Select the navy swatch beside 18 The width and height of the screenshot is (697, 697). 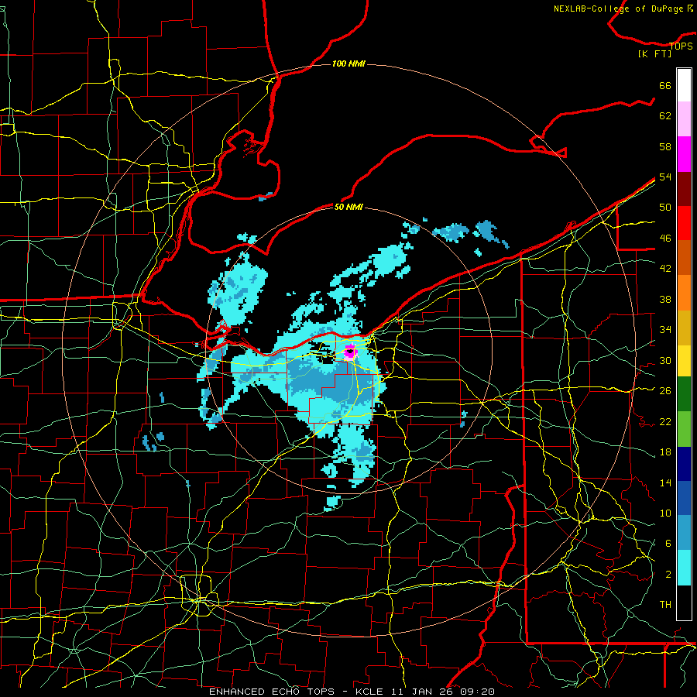point(684,464)
